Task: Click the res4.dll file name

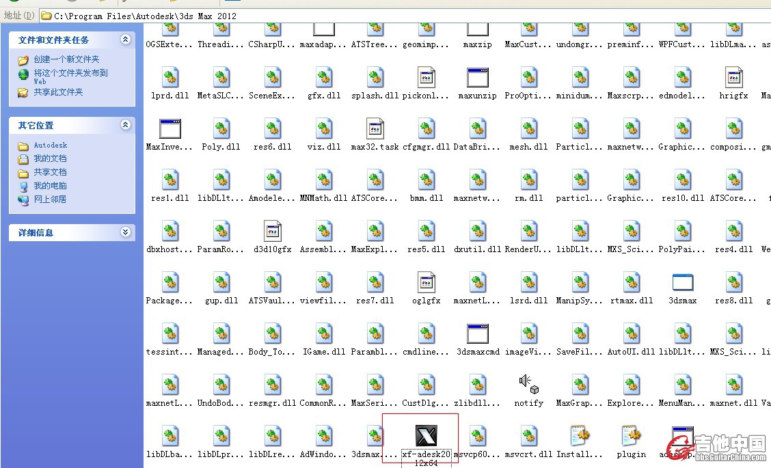Action: point(733,249)
